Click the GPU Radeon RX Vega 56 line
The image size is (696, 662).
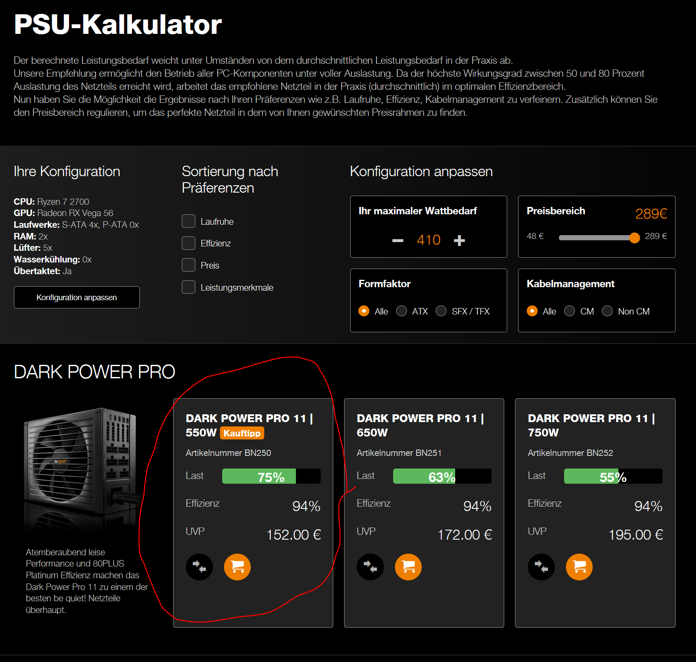coord(63,213)
